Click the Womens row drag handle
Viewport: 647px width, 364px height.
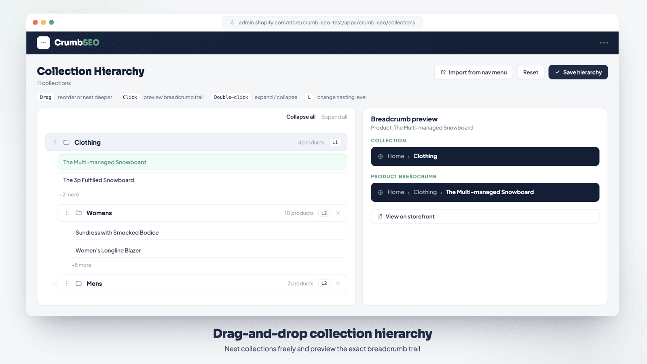coord(67,213)
